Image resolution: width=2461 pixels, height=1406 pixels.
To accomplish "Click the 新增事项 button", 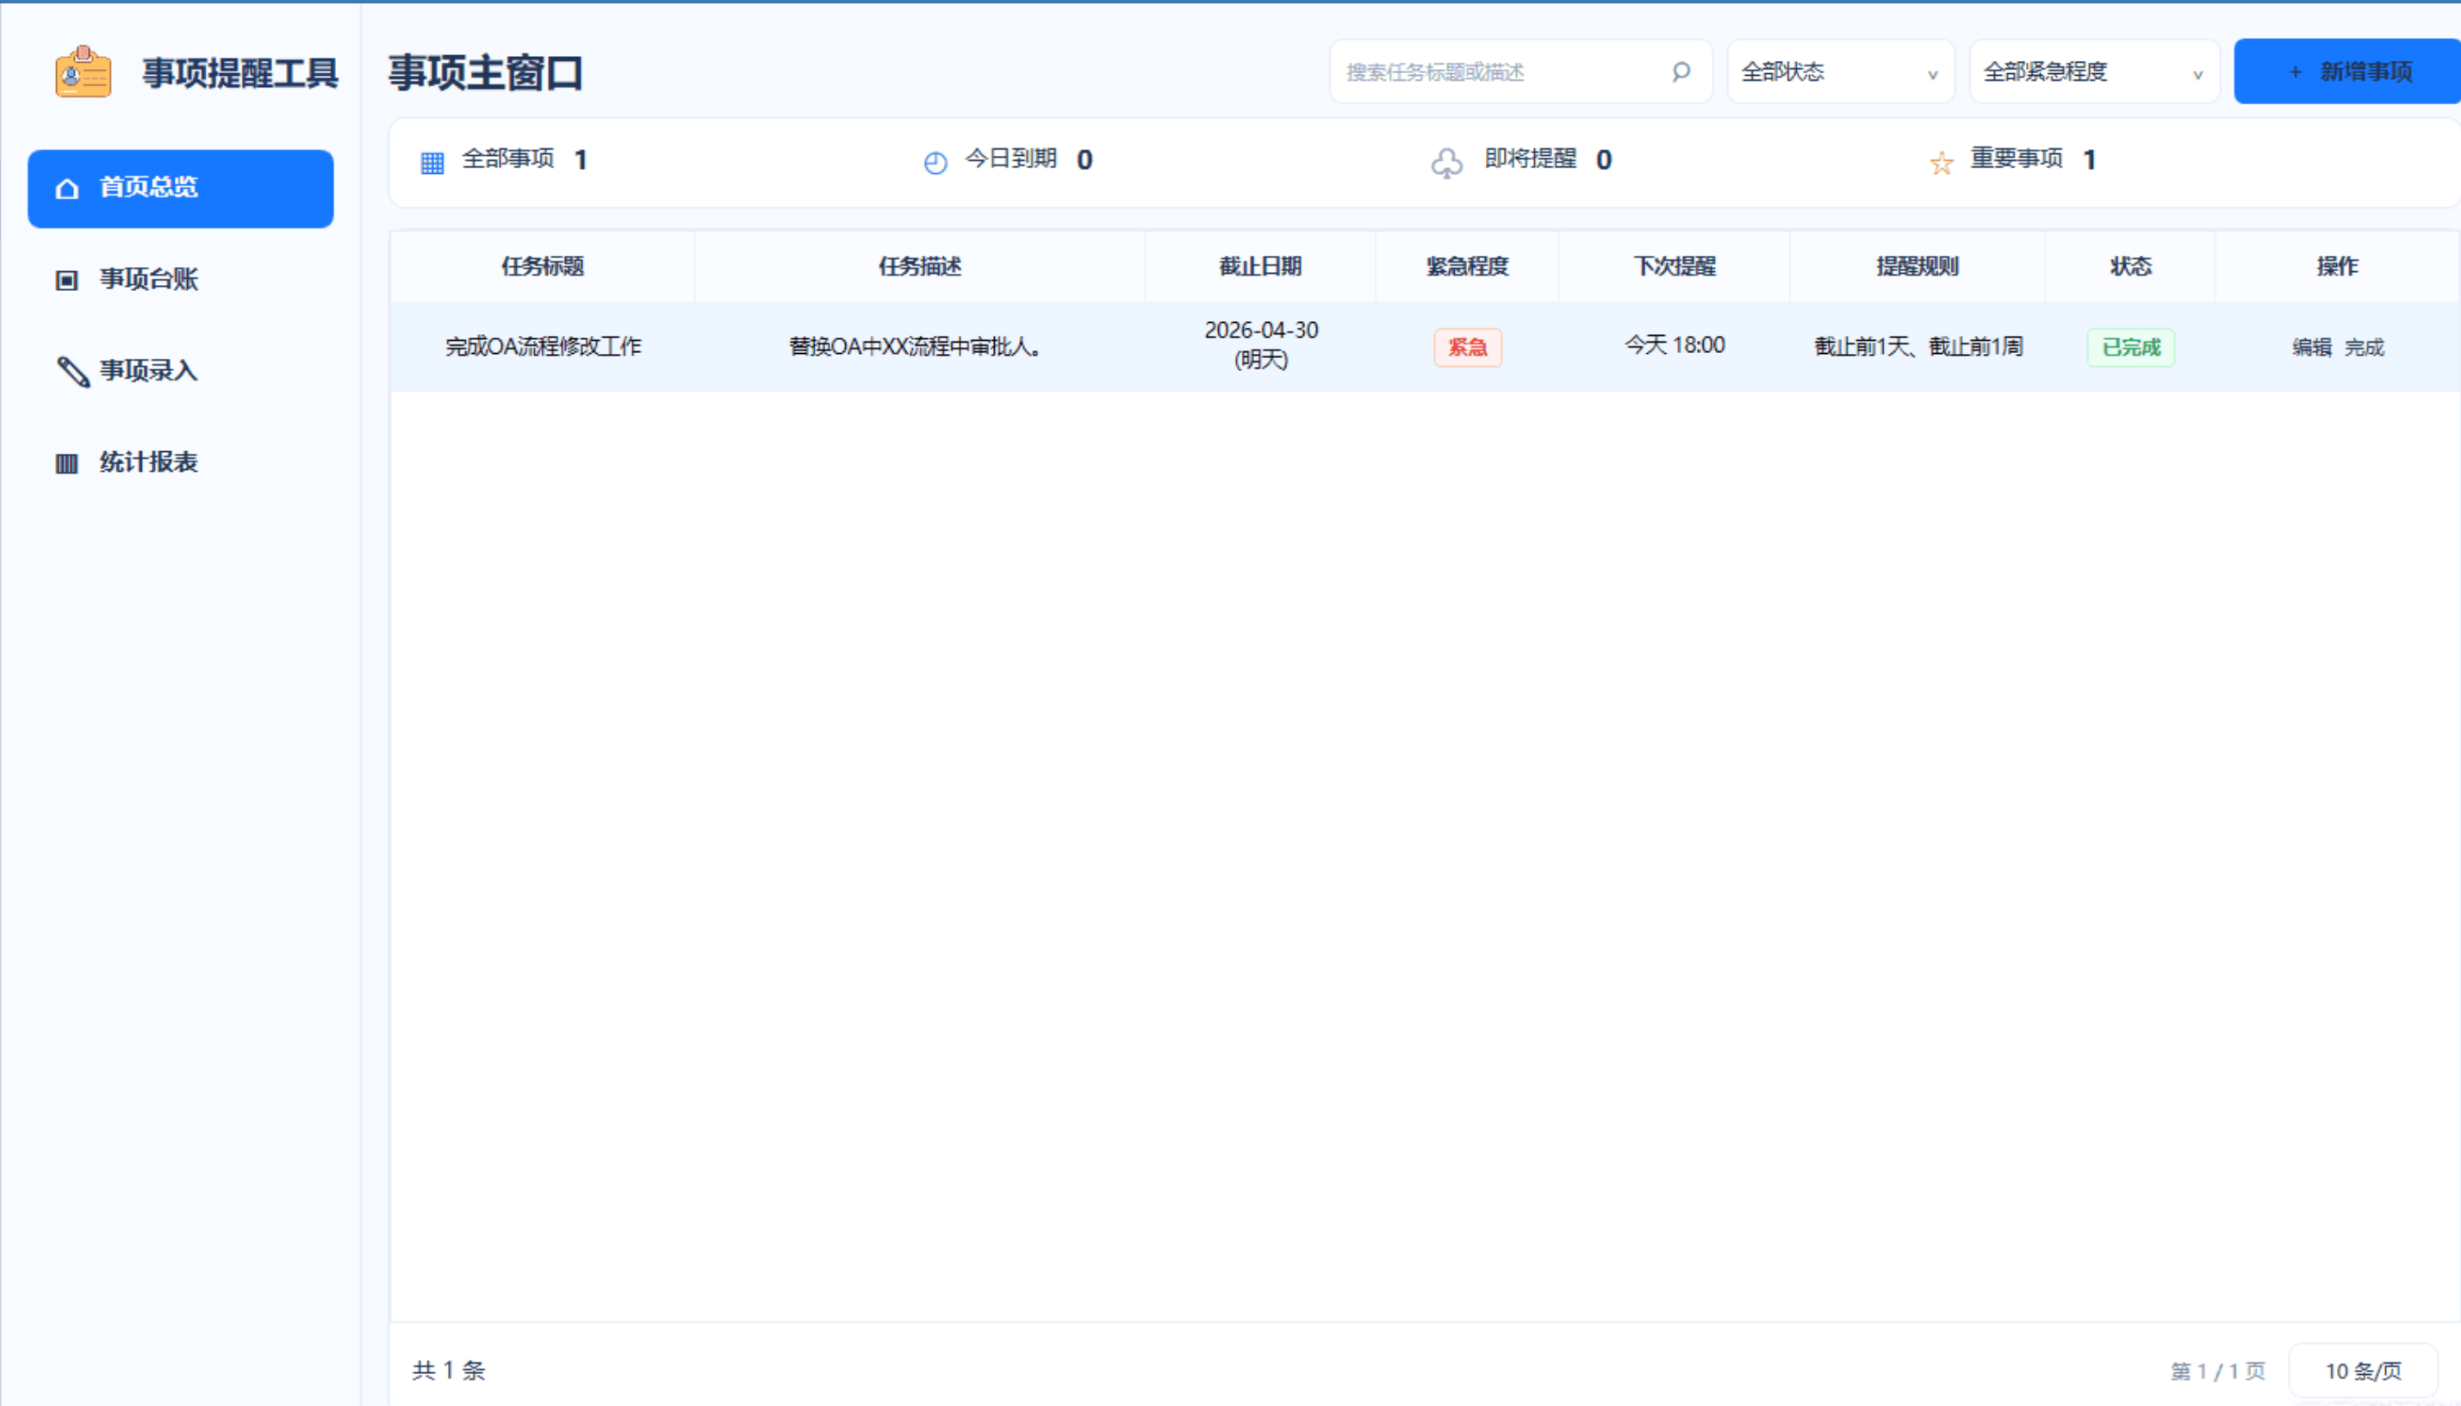I will click(2347, 71).
